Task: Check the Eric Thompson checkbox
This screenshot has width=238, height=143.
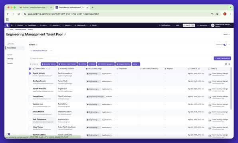Action: point(30,120)
